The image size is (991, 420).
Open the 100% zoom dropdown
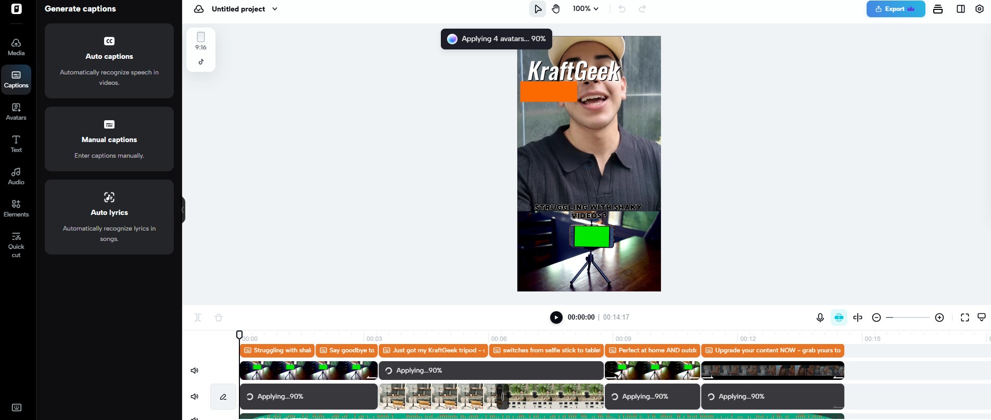point(586,9)
